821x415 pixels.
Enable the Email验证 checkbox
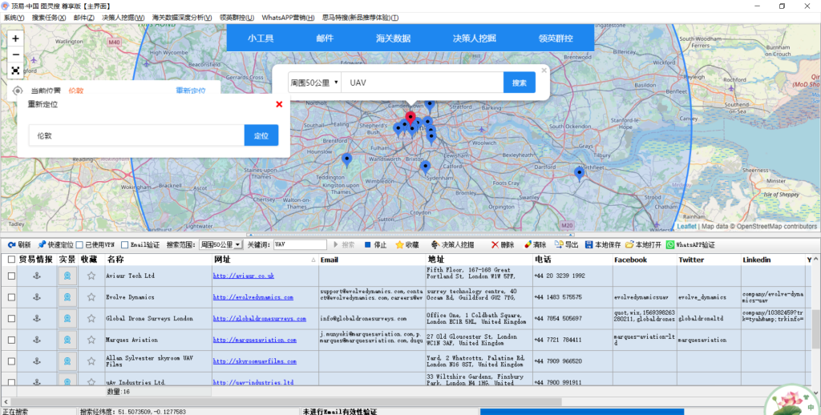(x=124, y=244)
